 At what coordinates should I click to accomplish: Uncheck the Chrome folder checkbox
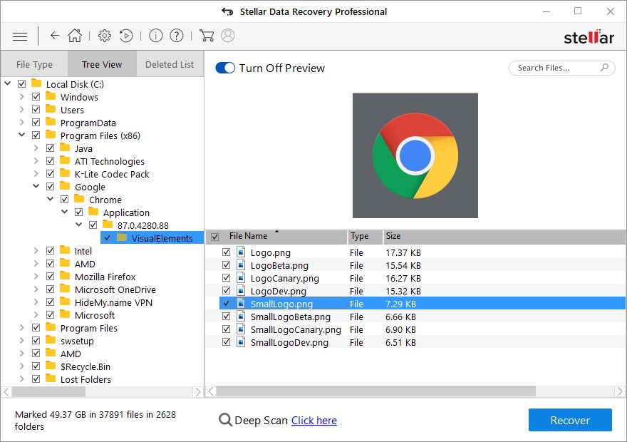(x=65, y=199)
